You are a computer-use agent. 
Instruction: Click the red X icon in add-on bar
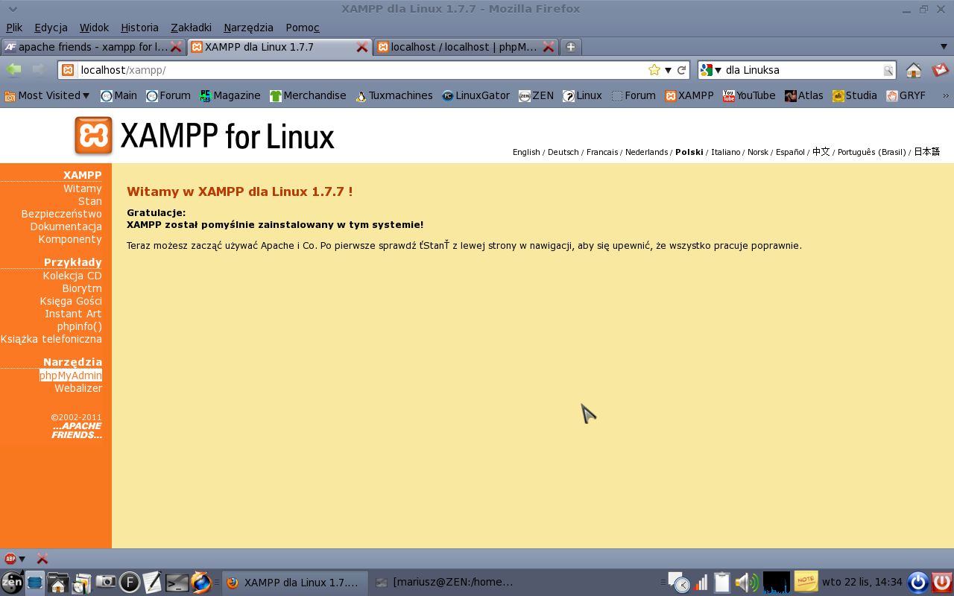coord(42,559)
